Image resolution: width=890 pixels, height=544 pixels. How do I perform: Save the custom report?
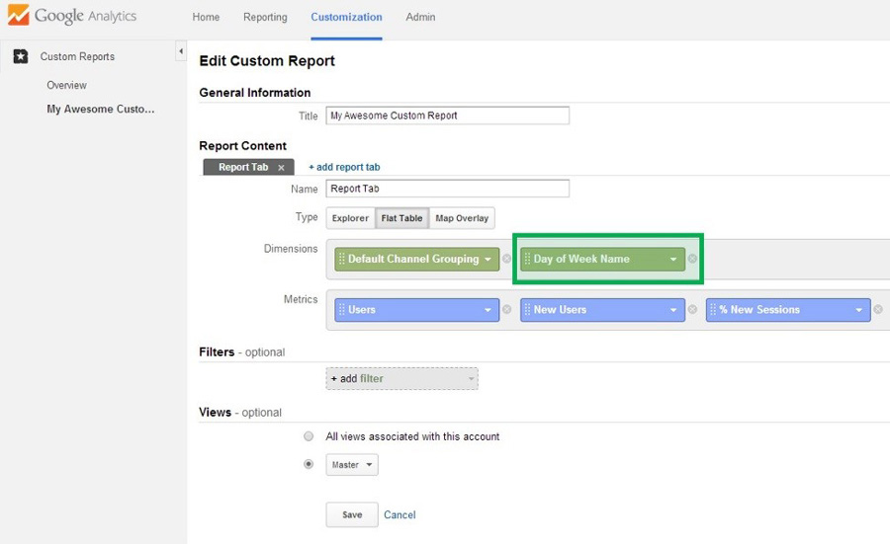[x=351, y=514]
